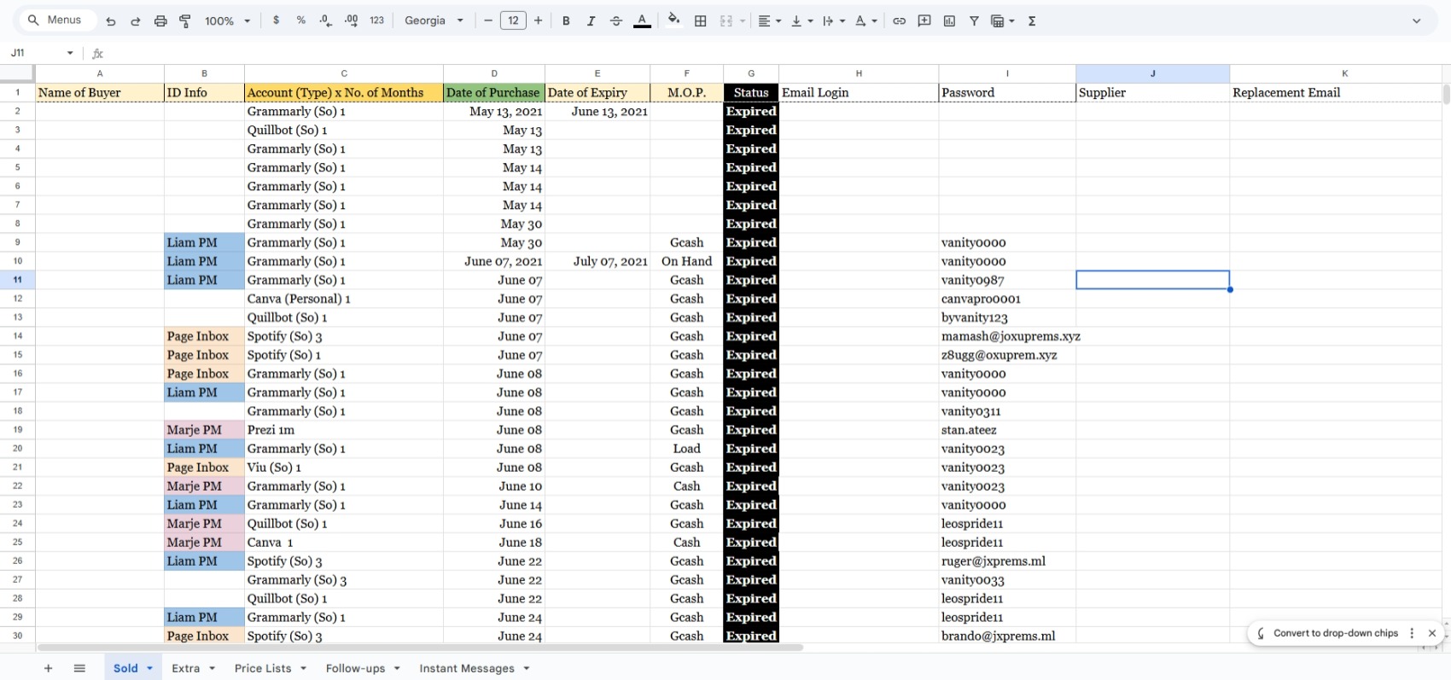This screenshot has width=1451, height=680.
Task: Open more number formats (123)
Action: point(377,20)
